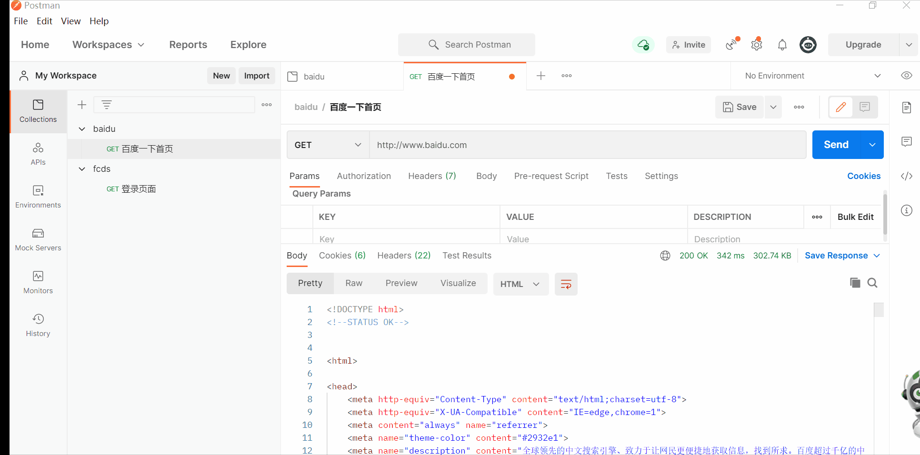Open the notifications bell

782,45
